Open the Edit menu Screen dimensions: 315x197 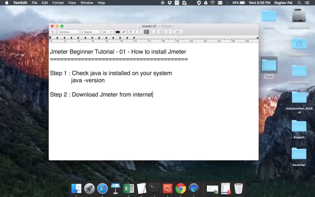(x=45, y=3)
